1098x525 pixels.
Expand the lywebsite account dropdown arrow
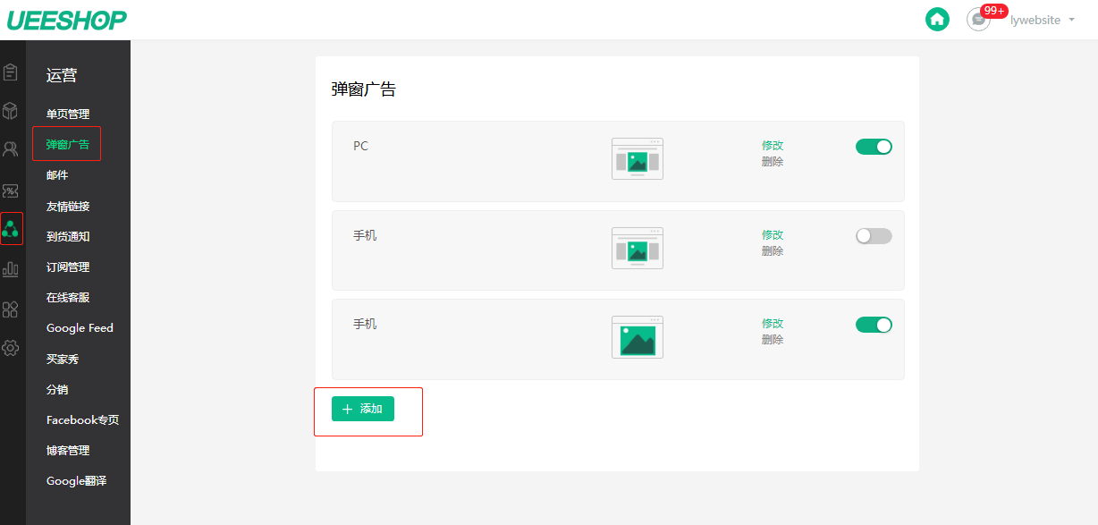[1071, 20]
